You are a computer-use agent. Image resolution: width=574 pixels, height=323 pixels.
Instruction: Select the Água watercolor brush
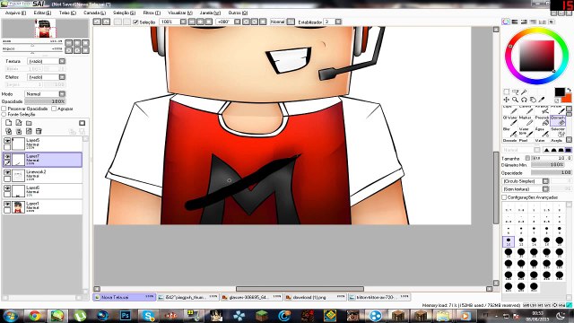(x=542, y=132)
